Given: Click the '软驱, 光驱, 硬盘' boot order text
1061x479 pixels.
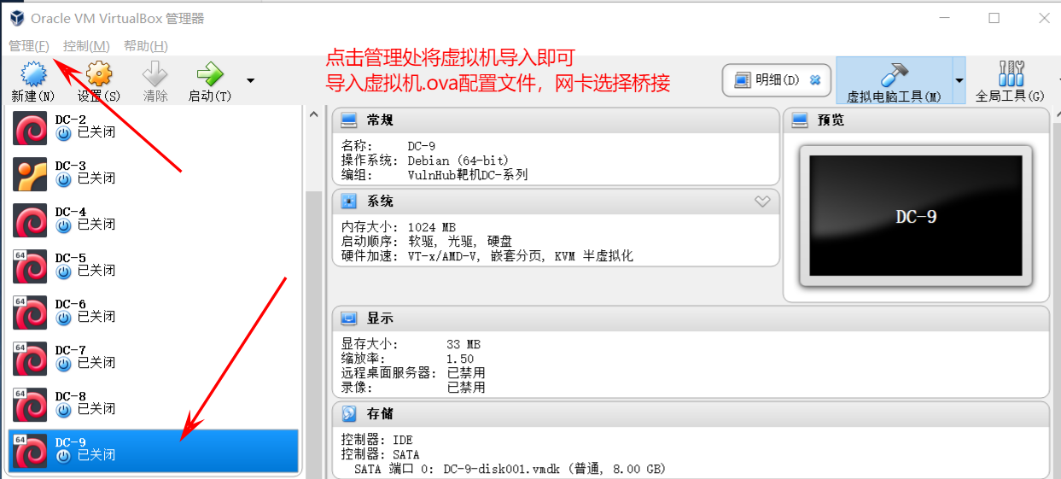Looking at the screenshot, I should (x=461, y=242).
